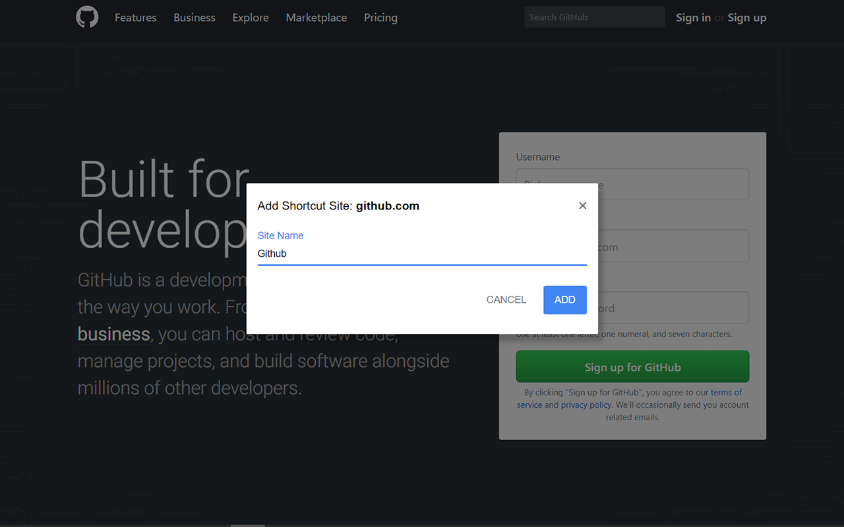The height and width of the screenshot is (527, 844).
Task: Click the GitHub Octocat logo icon
Action: tap(87, 17)
